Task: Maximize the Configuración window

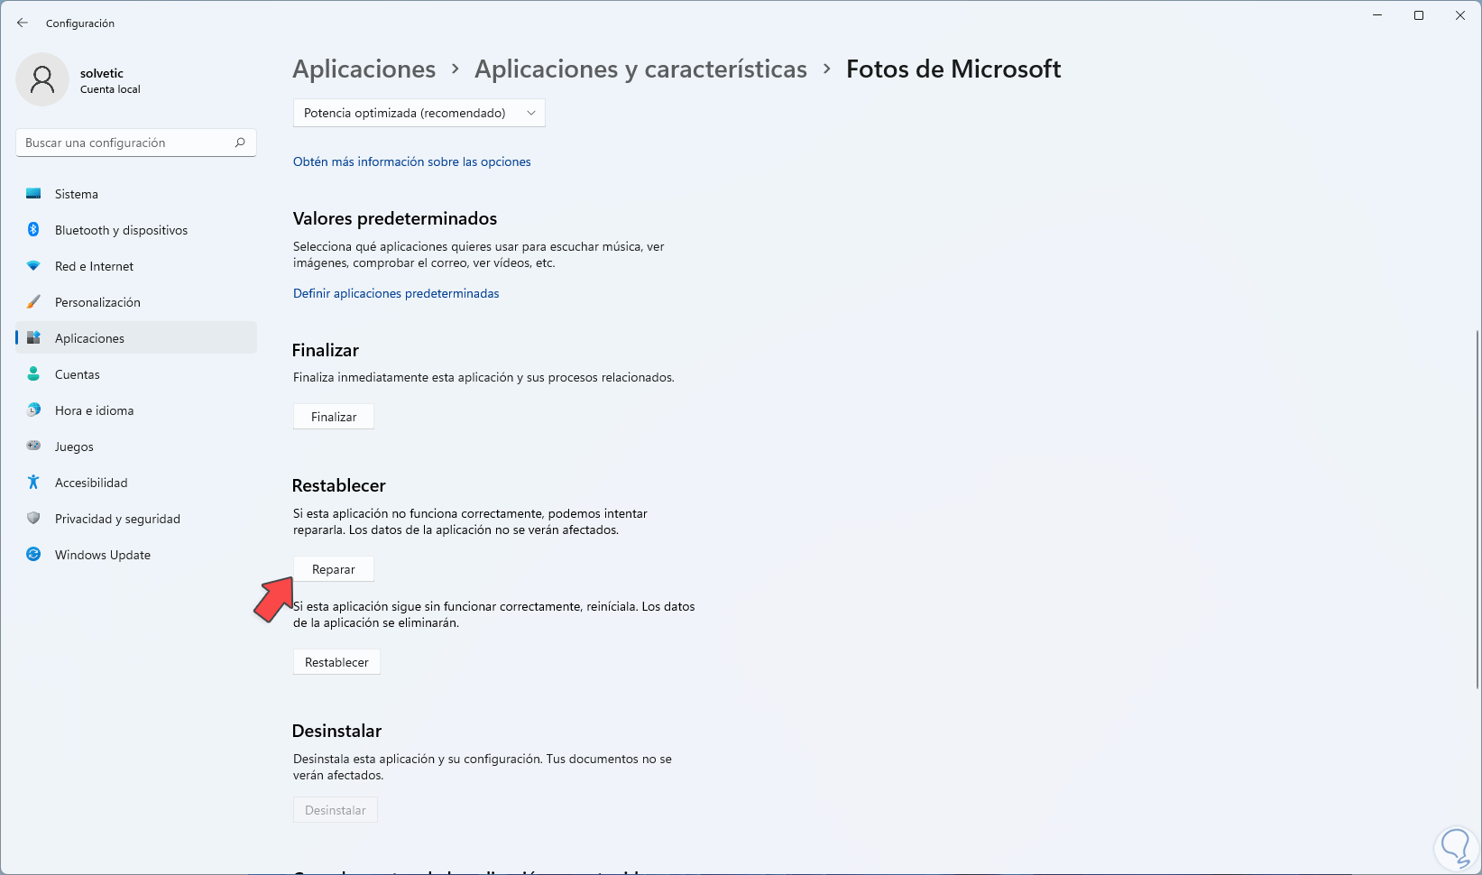Action: [x=1419, y=15]
